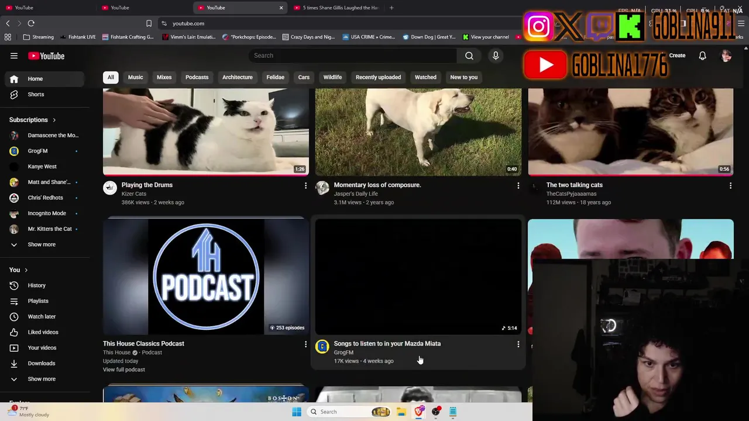Open options for This House Classics Podcast
The image size is (749, 421).
pos(305,344)
